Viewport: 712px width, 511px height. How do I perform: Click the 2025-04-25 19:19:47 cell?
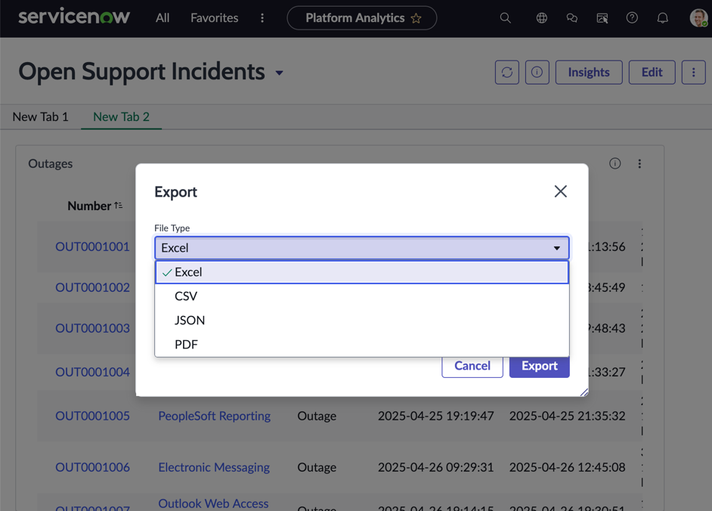(436, 416)
